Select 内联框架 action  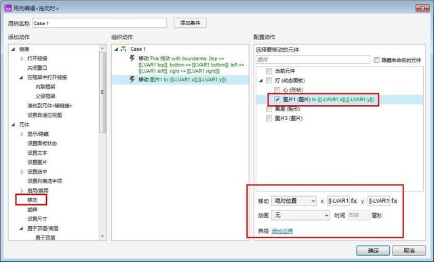coord(45,87)
